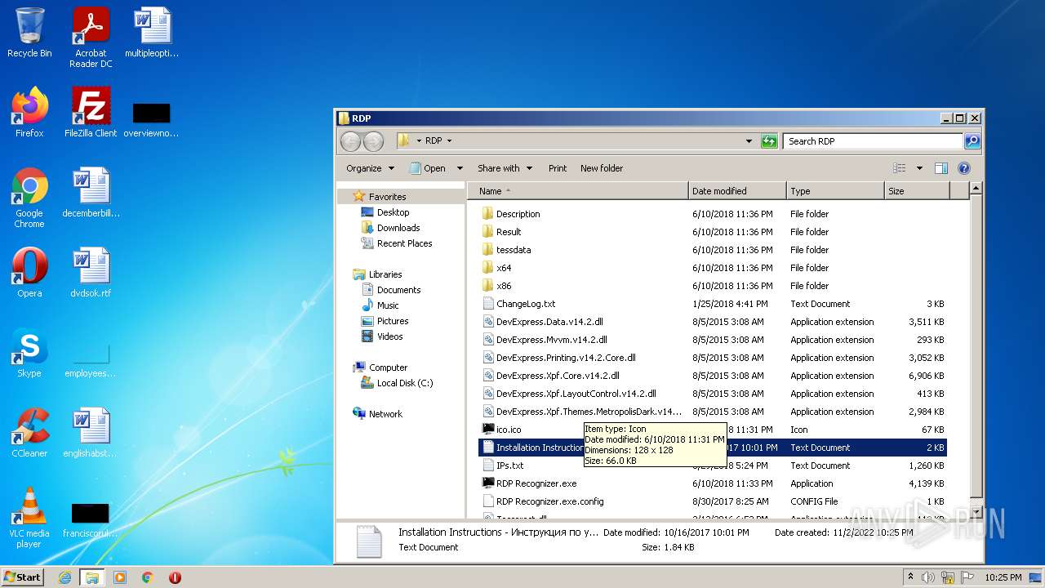
Task: Expand the Open button dropdown arrow
Action: click(460, 168)
